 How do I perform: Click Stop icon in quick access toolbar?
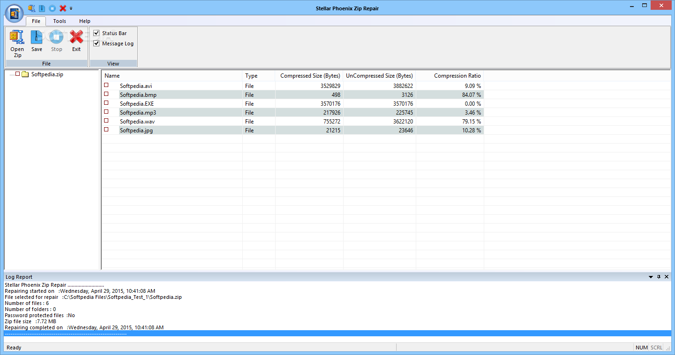52,8
